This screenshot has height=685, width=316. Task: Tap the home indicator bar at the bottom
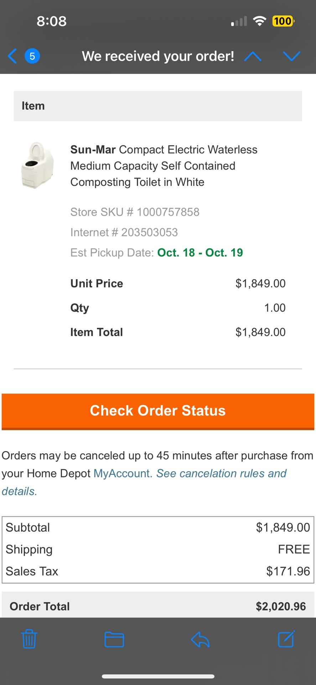(x=158, y=676)
